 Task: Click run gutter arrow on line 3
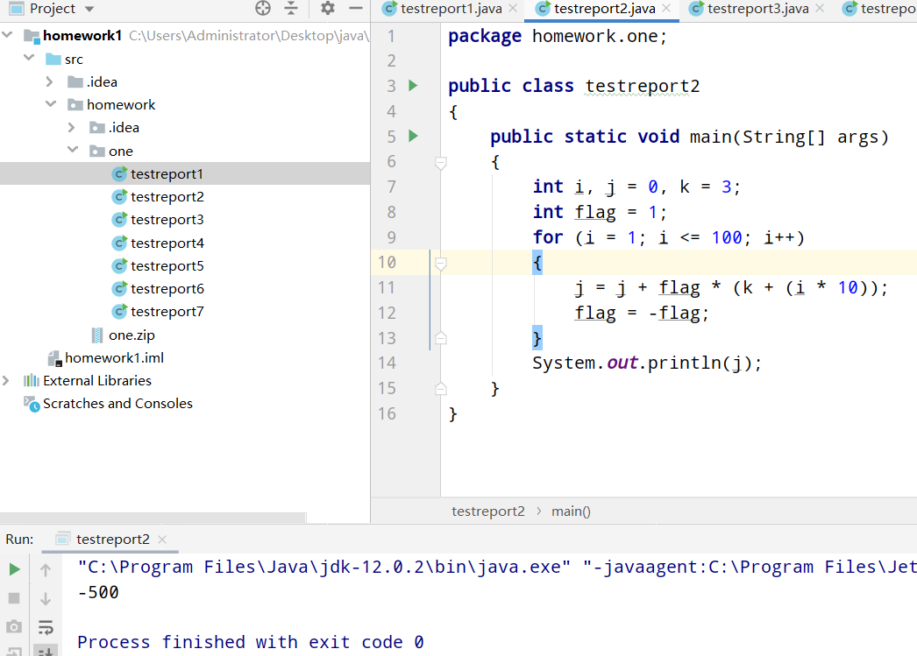tap(414, 85)
